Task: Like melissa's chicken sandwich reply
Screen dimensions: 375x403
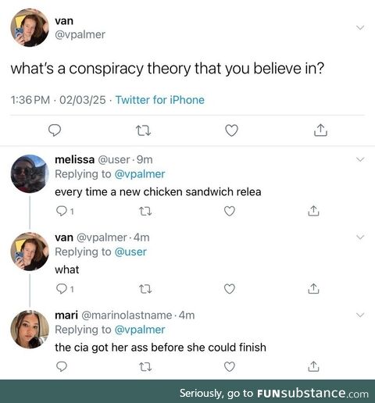Action: tap(230, 211)
